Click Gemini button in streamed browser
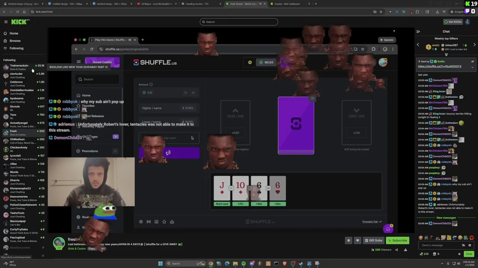 coord(387,40)
